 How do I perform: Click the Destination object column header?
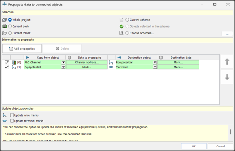click(x=136, y=58)
